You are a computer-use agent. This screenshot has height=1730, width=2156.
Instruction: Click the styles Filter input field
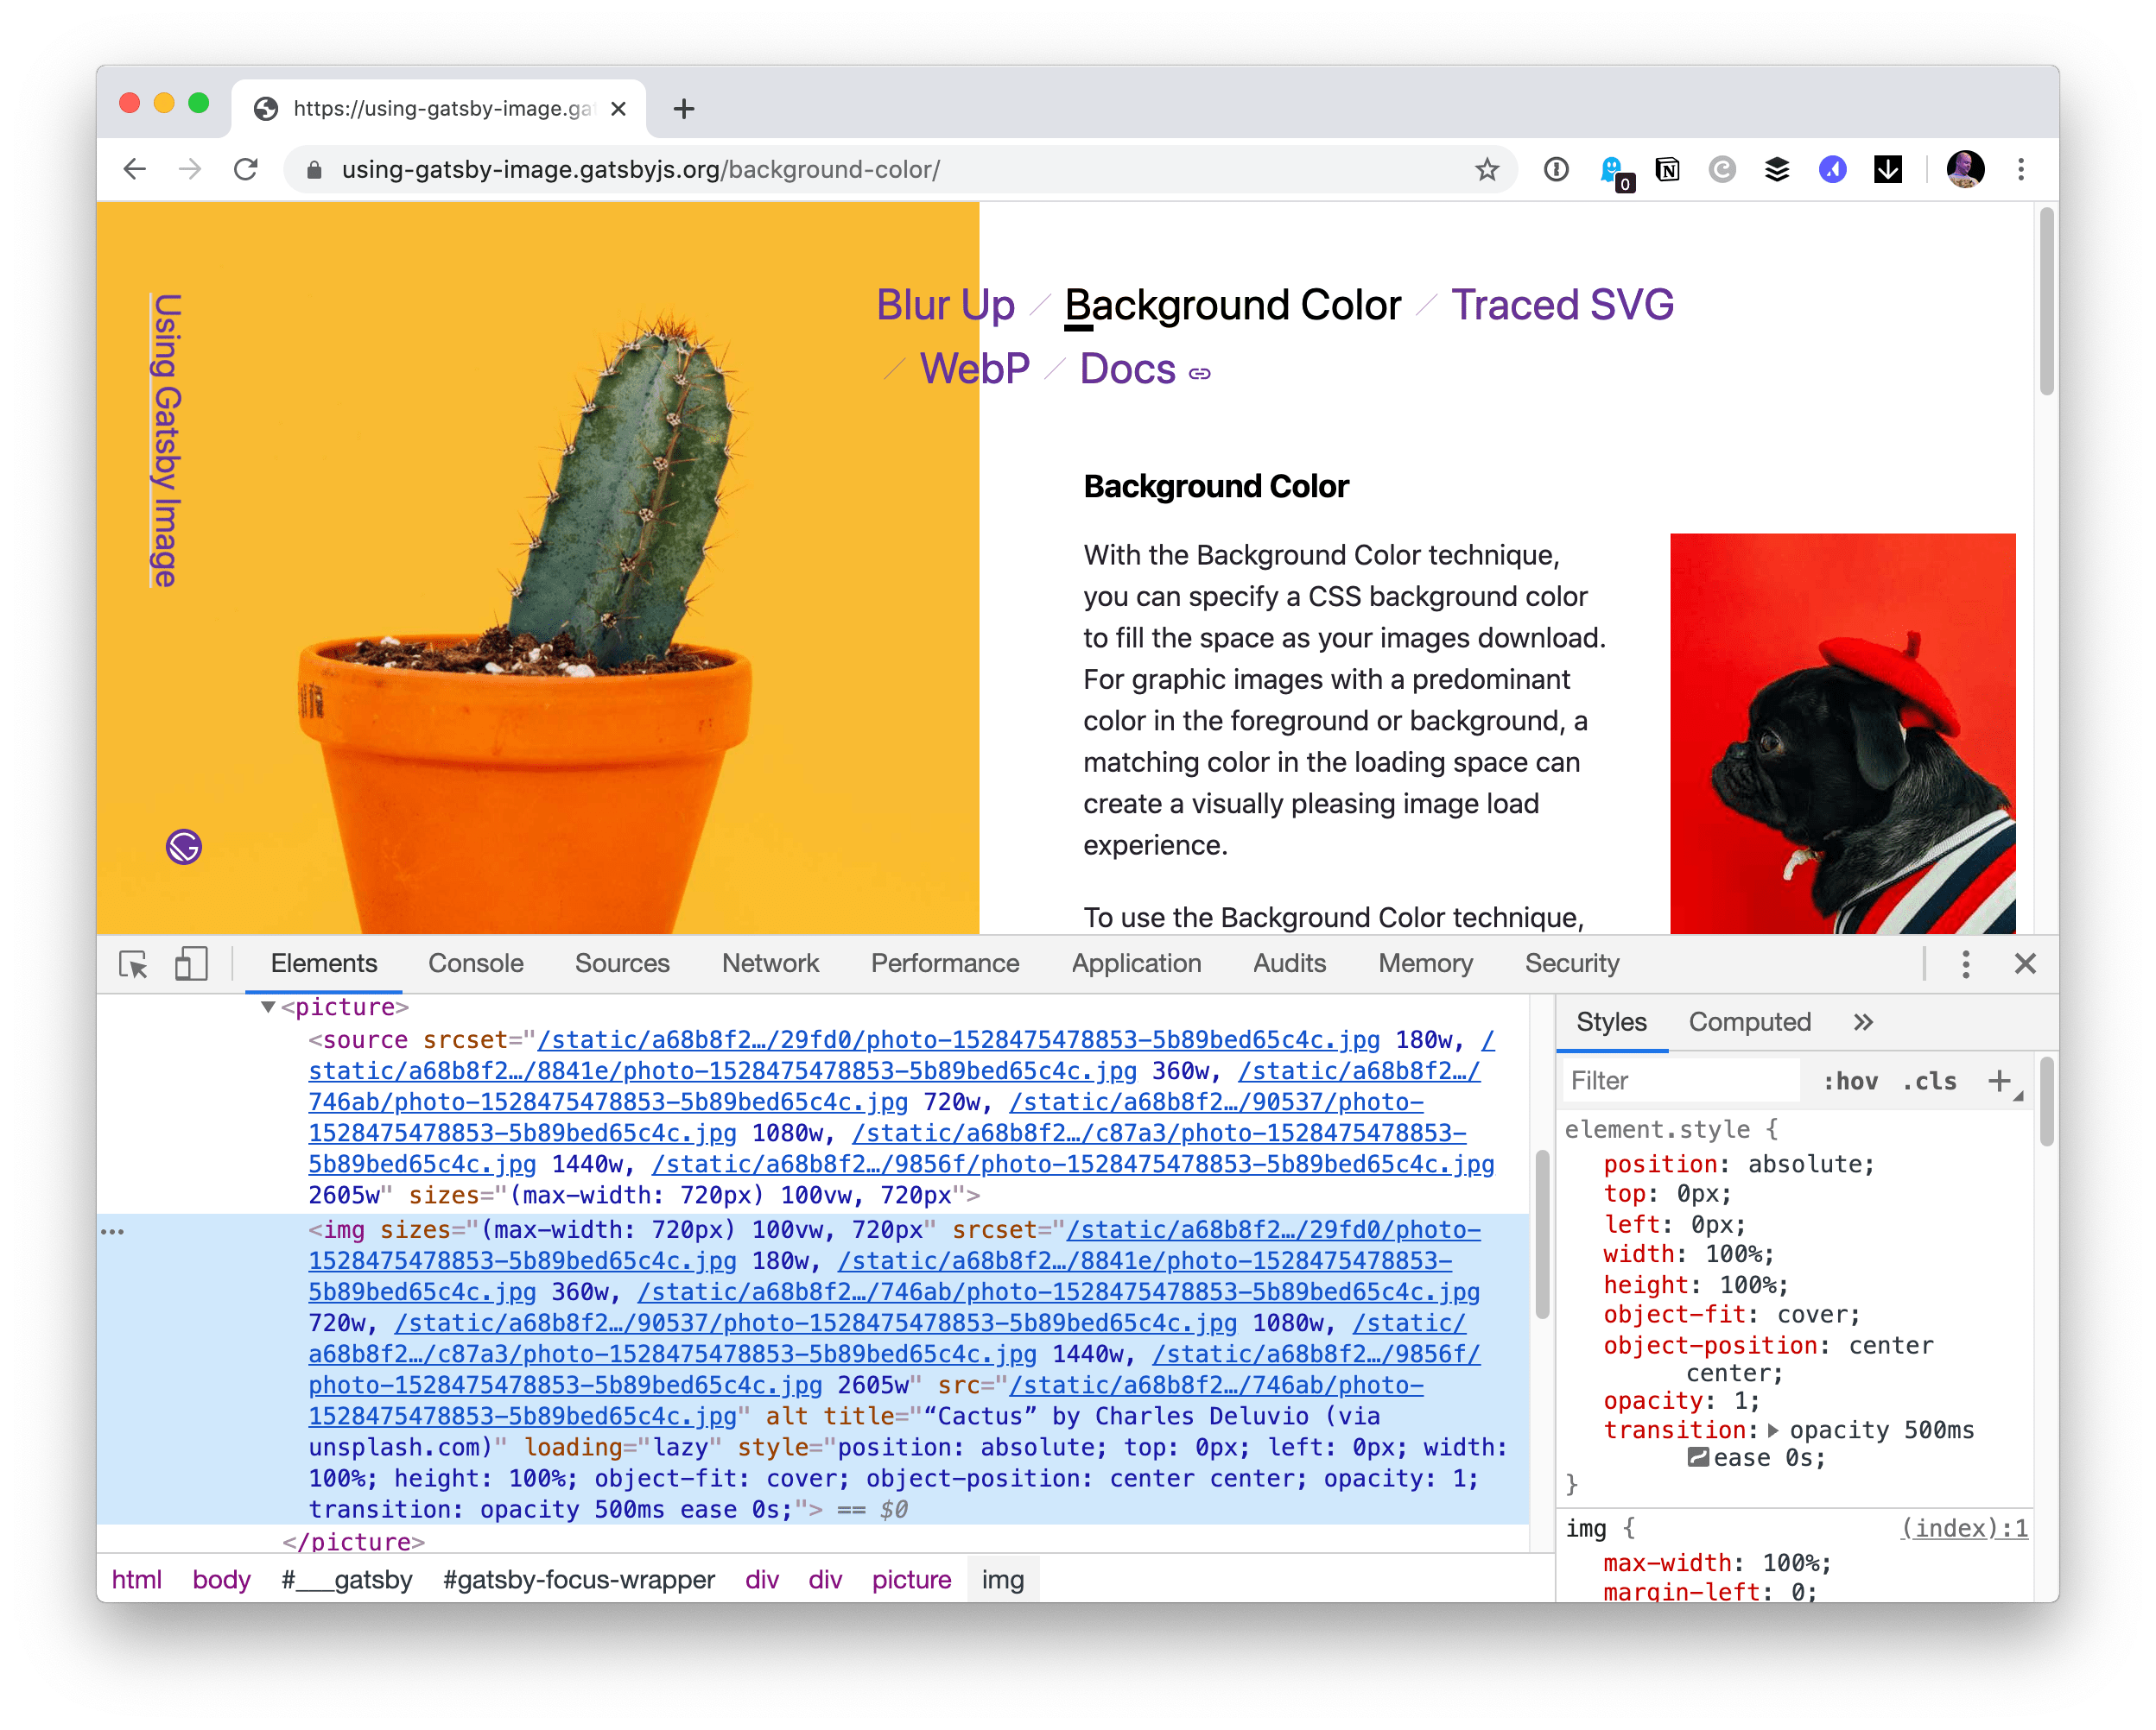point(1679,1082)
